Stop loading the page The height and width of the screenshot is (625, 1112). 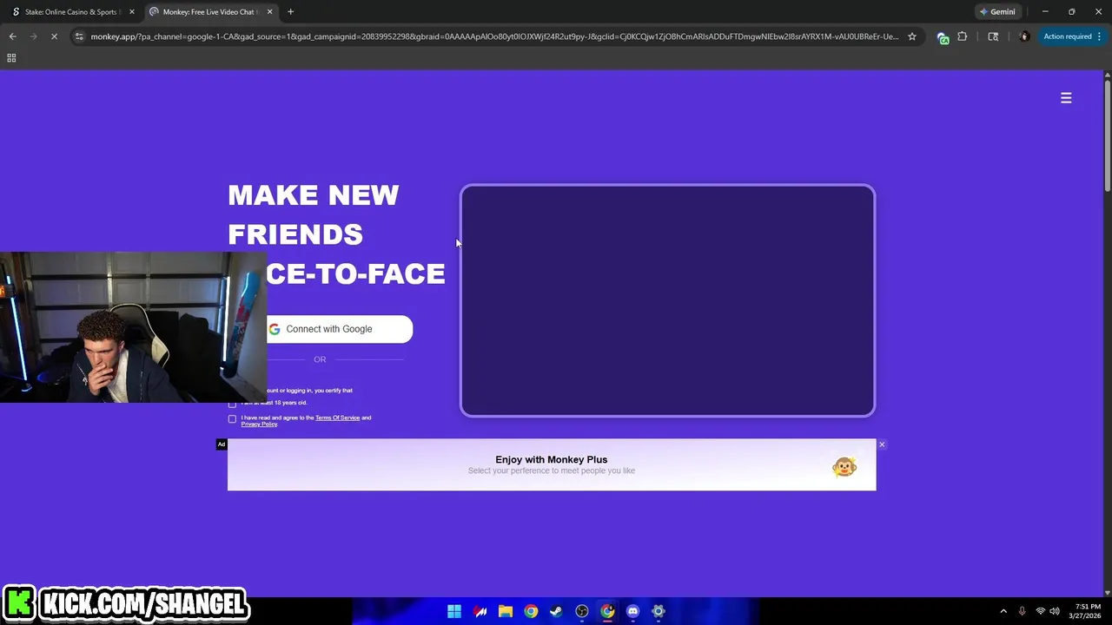coord(54,36)
